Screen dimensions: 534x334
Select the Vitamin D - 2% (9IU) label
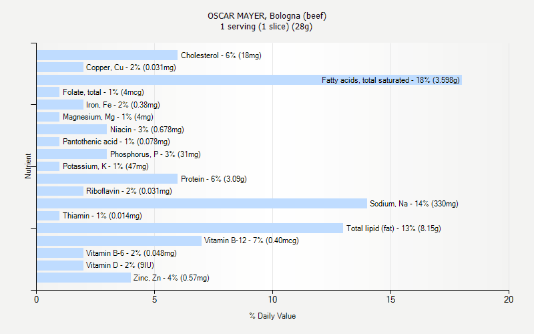tap(120, 265)
